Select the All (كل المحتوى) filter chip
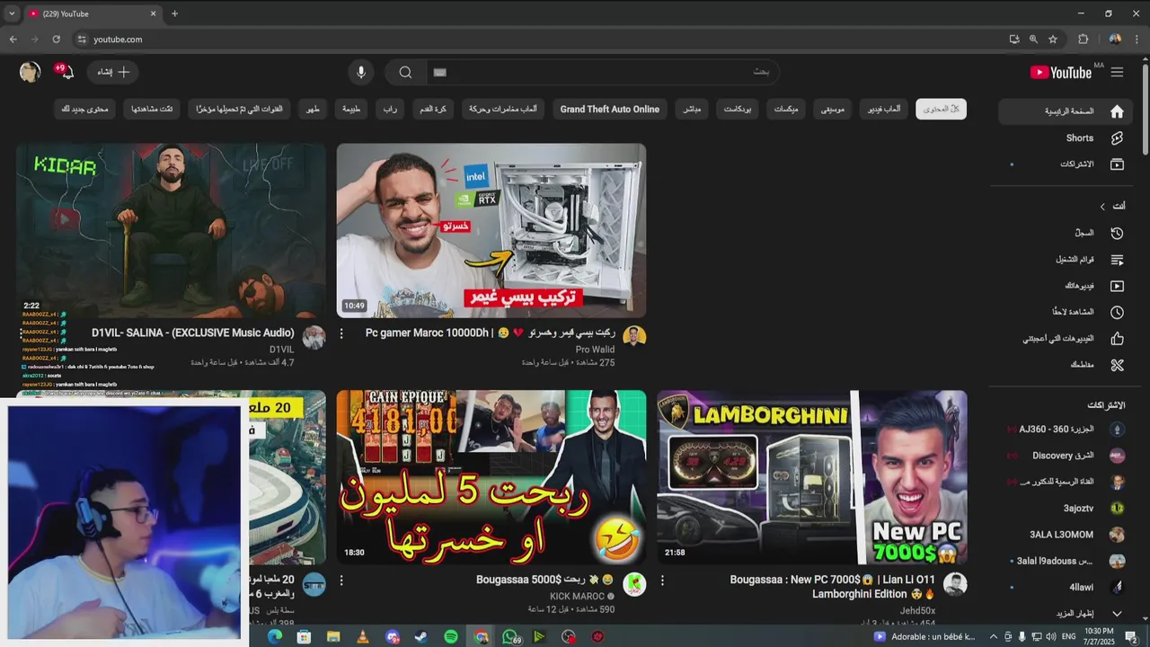 click(941, 109)
